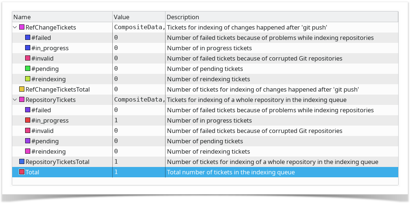The image size is (413, 205).
Task: Click purple swatch beside RepositoryTickets #failed
Action: 28,110
